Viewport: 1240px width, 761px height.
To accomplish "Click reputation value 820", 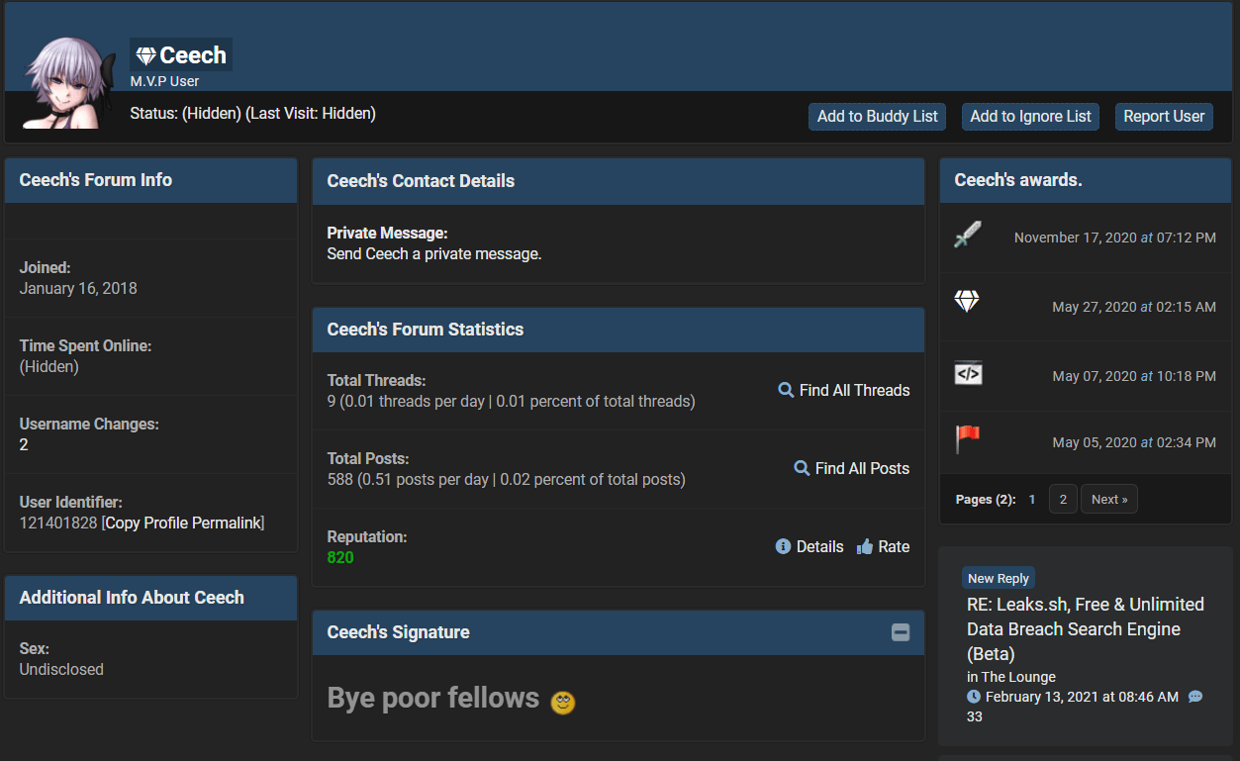I will click(340, 557).
